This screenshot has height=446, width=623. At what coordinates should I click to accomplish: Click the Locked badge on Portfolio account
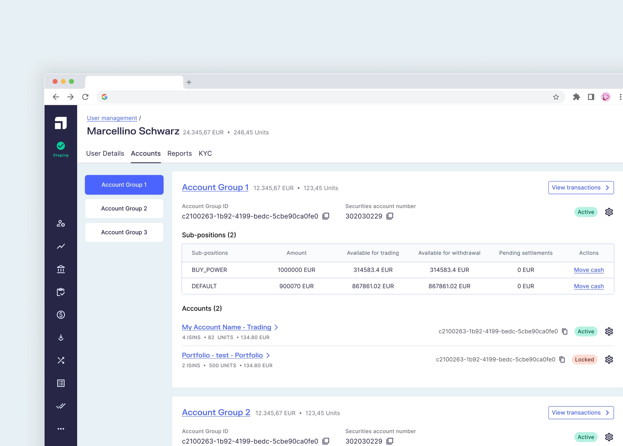click(585, 360)
